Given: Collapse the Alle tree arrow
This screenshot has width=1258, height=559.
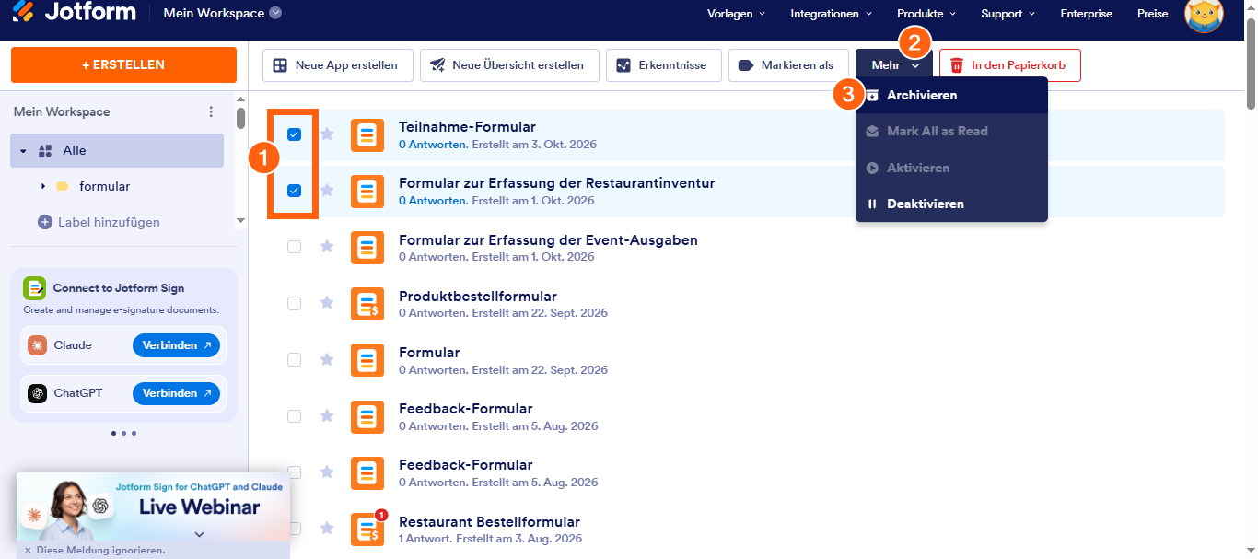Looking at the screenshot, I should pyautogui.click(x=23, y=150).
